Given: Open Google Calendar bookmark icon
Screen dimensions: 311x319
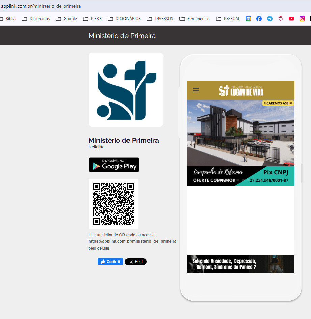Looking at the screenshot, I should 248,19.
